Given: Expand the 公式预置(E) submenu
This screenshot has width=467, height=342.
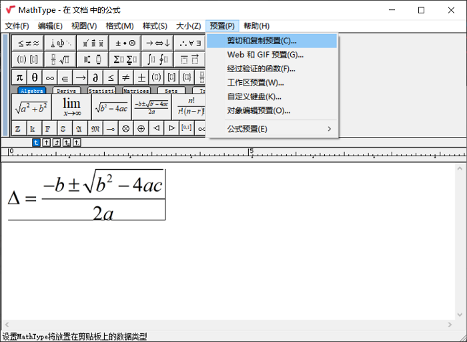Looking at the screenshot, I should [272, 129].
